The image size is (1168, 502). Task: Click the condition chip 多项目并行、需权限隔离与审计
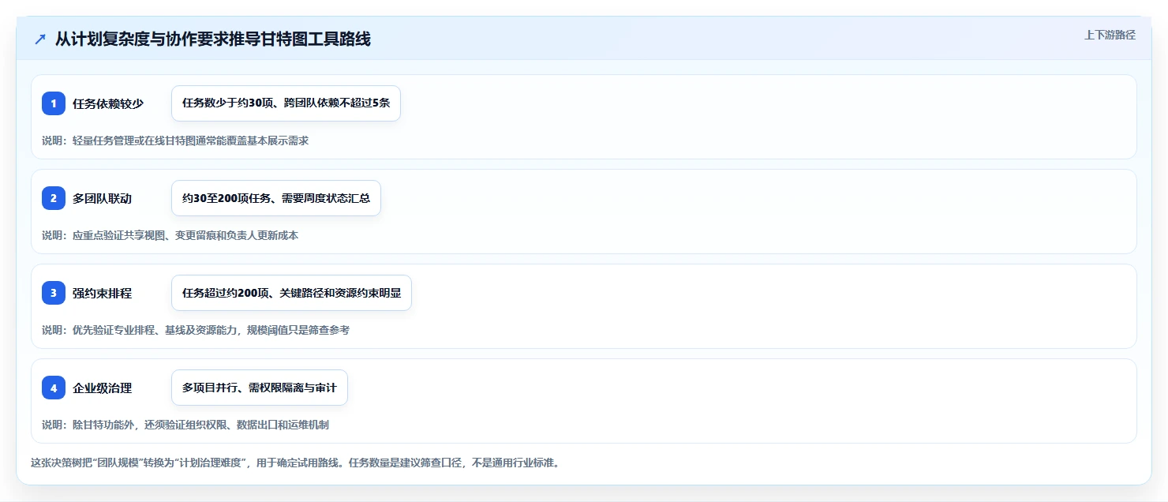[260, 388]
